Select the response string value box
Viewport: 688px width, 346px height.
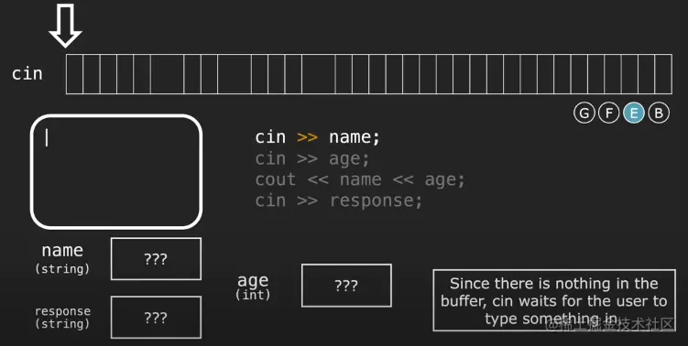click(157, 318)
